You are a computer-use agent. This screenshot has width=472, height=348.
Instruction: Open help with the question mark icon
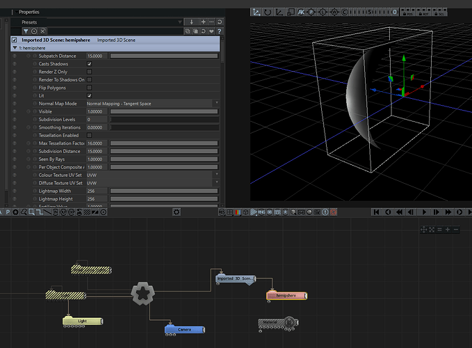coord(220,31)
